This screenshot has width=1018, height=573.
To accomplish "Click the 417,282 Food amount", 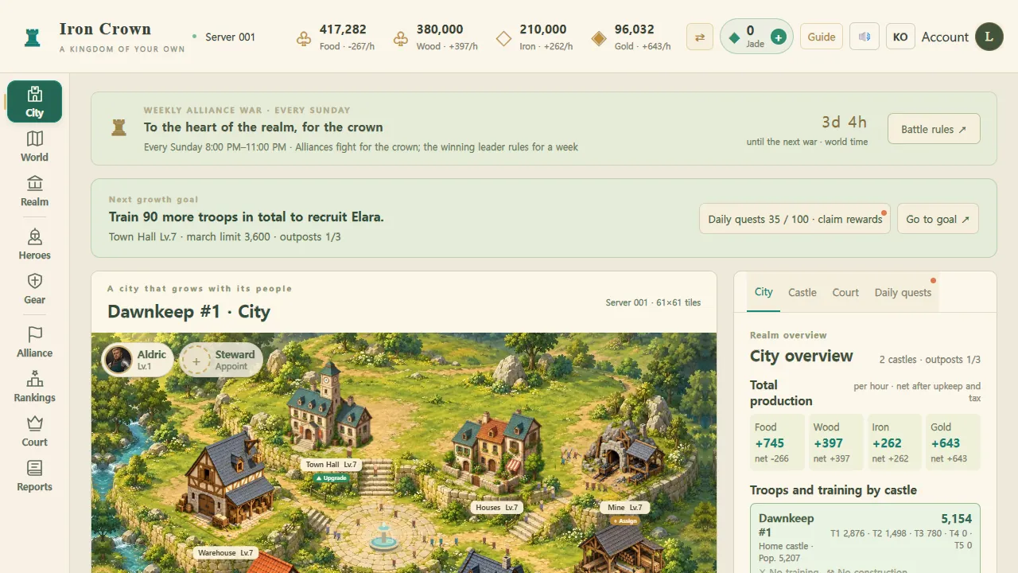I will [343, 29].
